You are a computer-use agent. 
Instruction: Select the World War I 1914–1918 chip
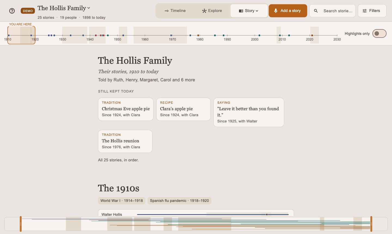122,201
